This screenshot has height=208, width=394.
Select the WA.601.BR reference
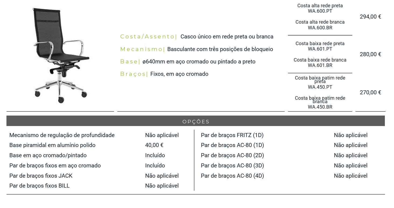320,65
